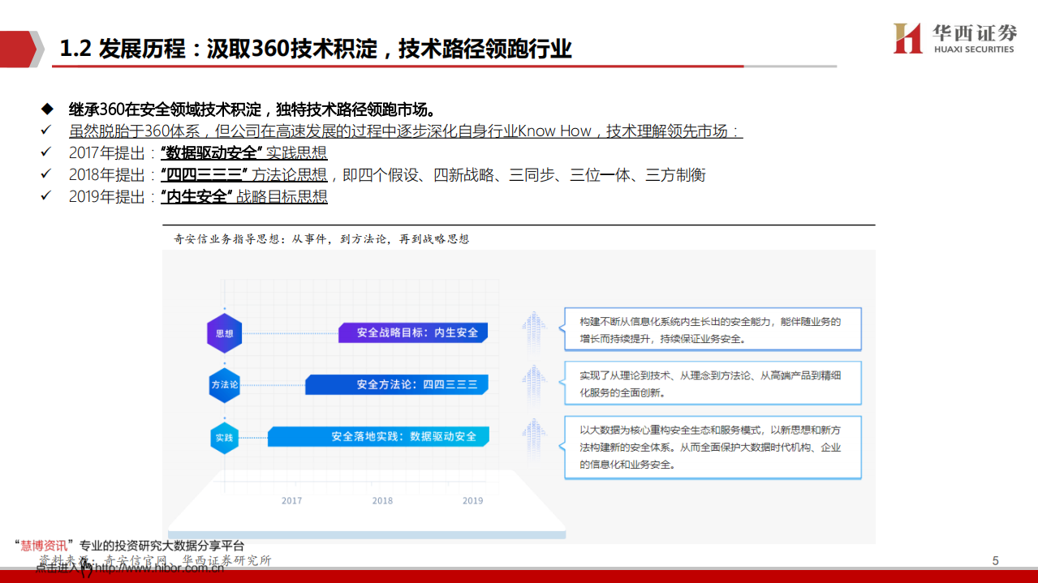Expand the callout arrow of 内生安全 description box
This screenshot has width=1038, height=583.
click(560, 328)
